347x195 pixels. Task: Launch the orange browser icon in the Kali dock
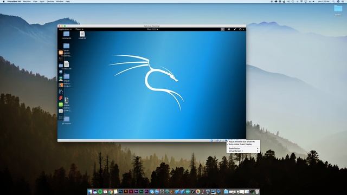(61, 53)
